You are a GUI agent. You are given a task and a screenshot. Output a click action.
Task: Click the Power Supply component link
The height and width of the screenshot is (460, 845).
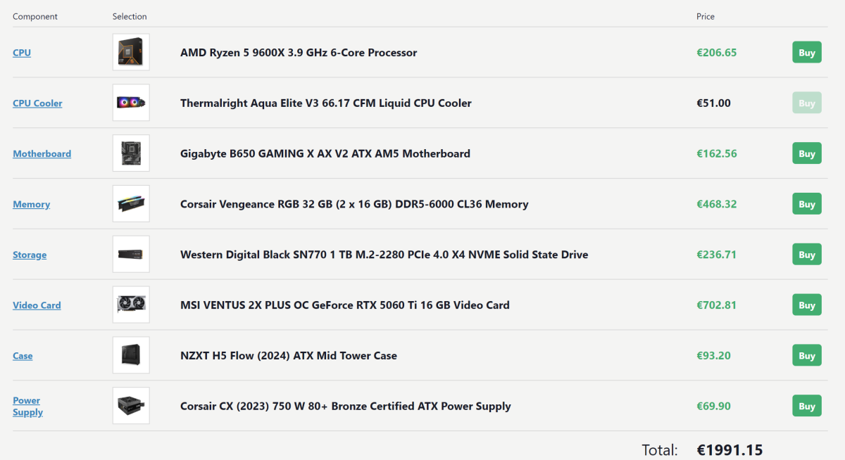tap(27, 407)
